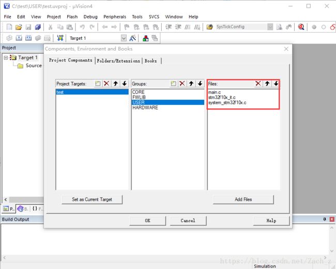Create a new group icon
Viewport: 336px width, 269px height.
[x=173, y=84]
